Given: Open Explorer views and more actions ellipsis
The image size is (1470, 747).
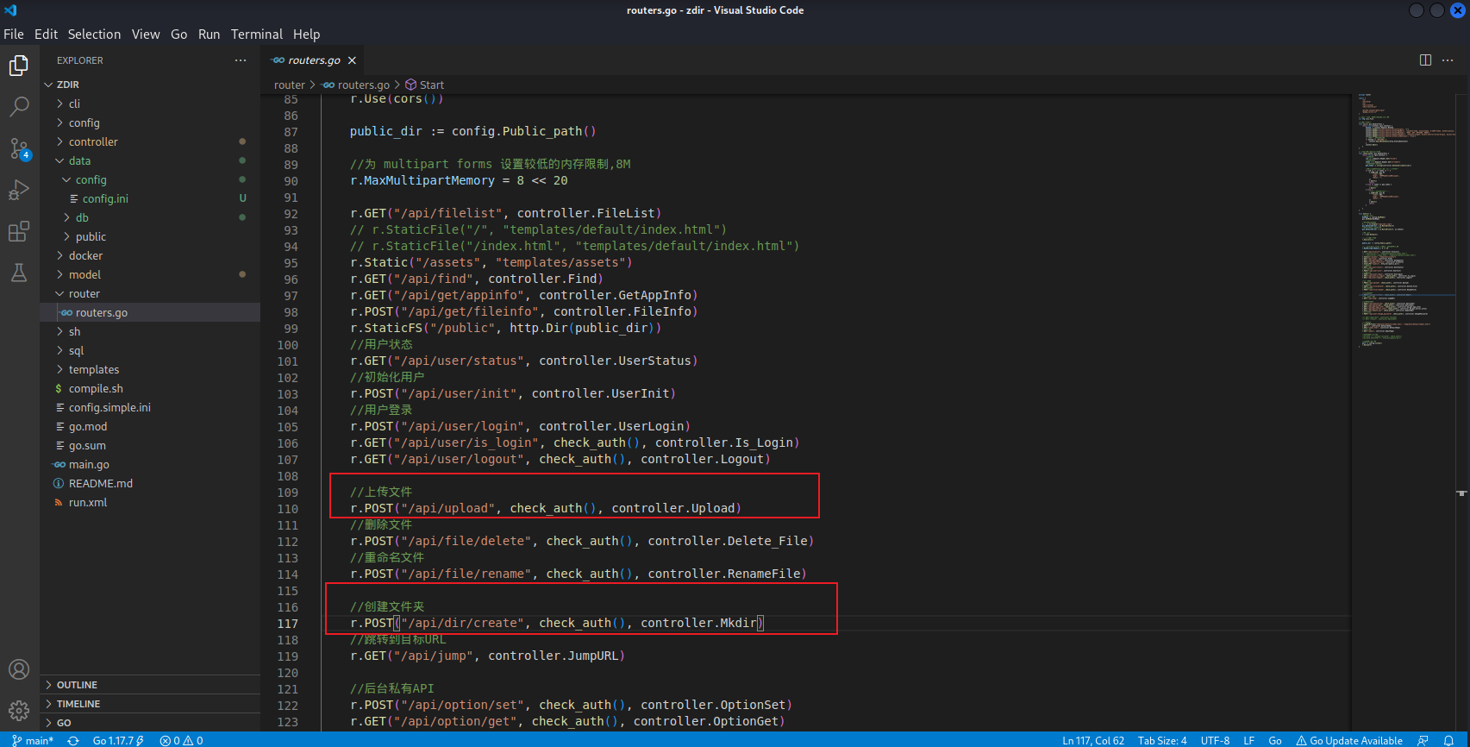Looking at the screenshot, I should coord(241,60).
